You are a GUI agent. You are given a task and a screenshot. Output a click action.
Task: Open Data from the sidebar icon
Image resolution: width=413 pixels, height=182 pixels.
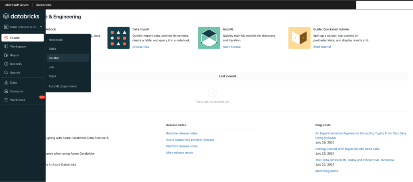point(6,82)
